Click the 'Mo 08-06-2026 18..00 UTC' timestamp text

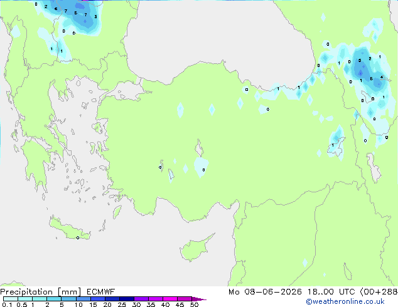click(291, 292)
